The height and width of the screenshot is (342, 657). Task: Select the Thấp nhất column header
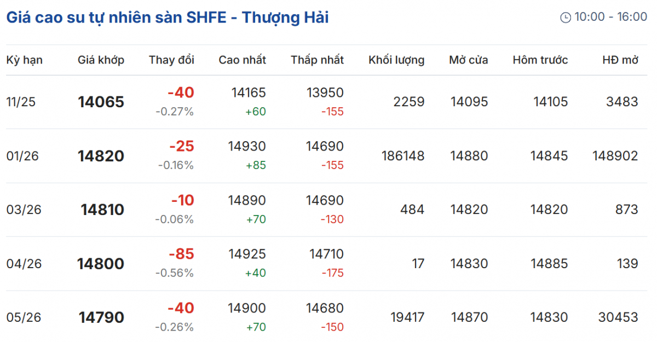coord(317,60)
